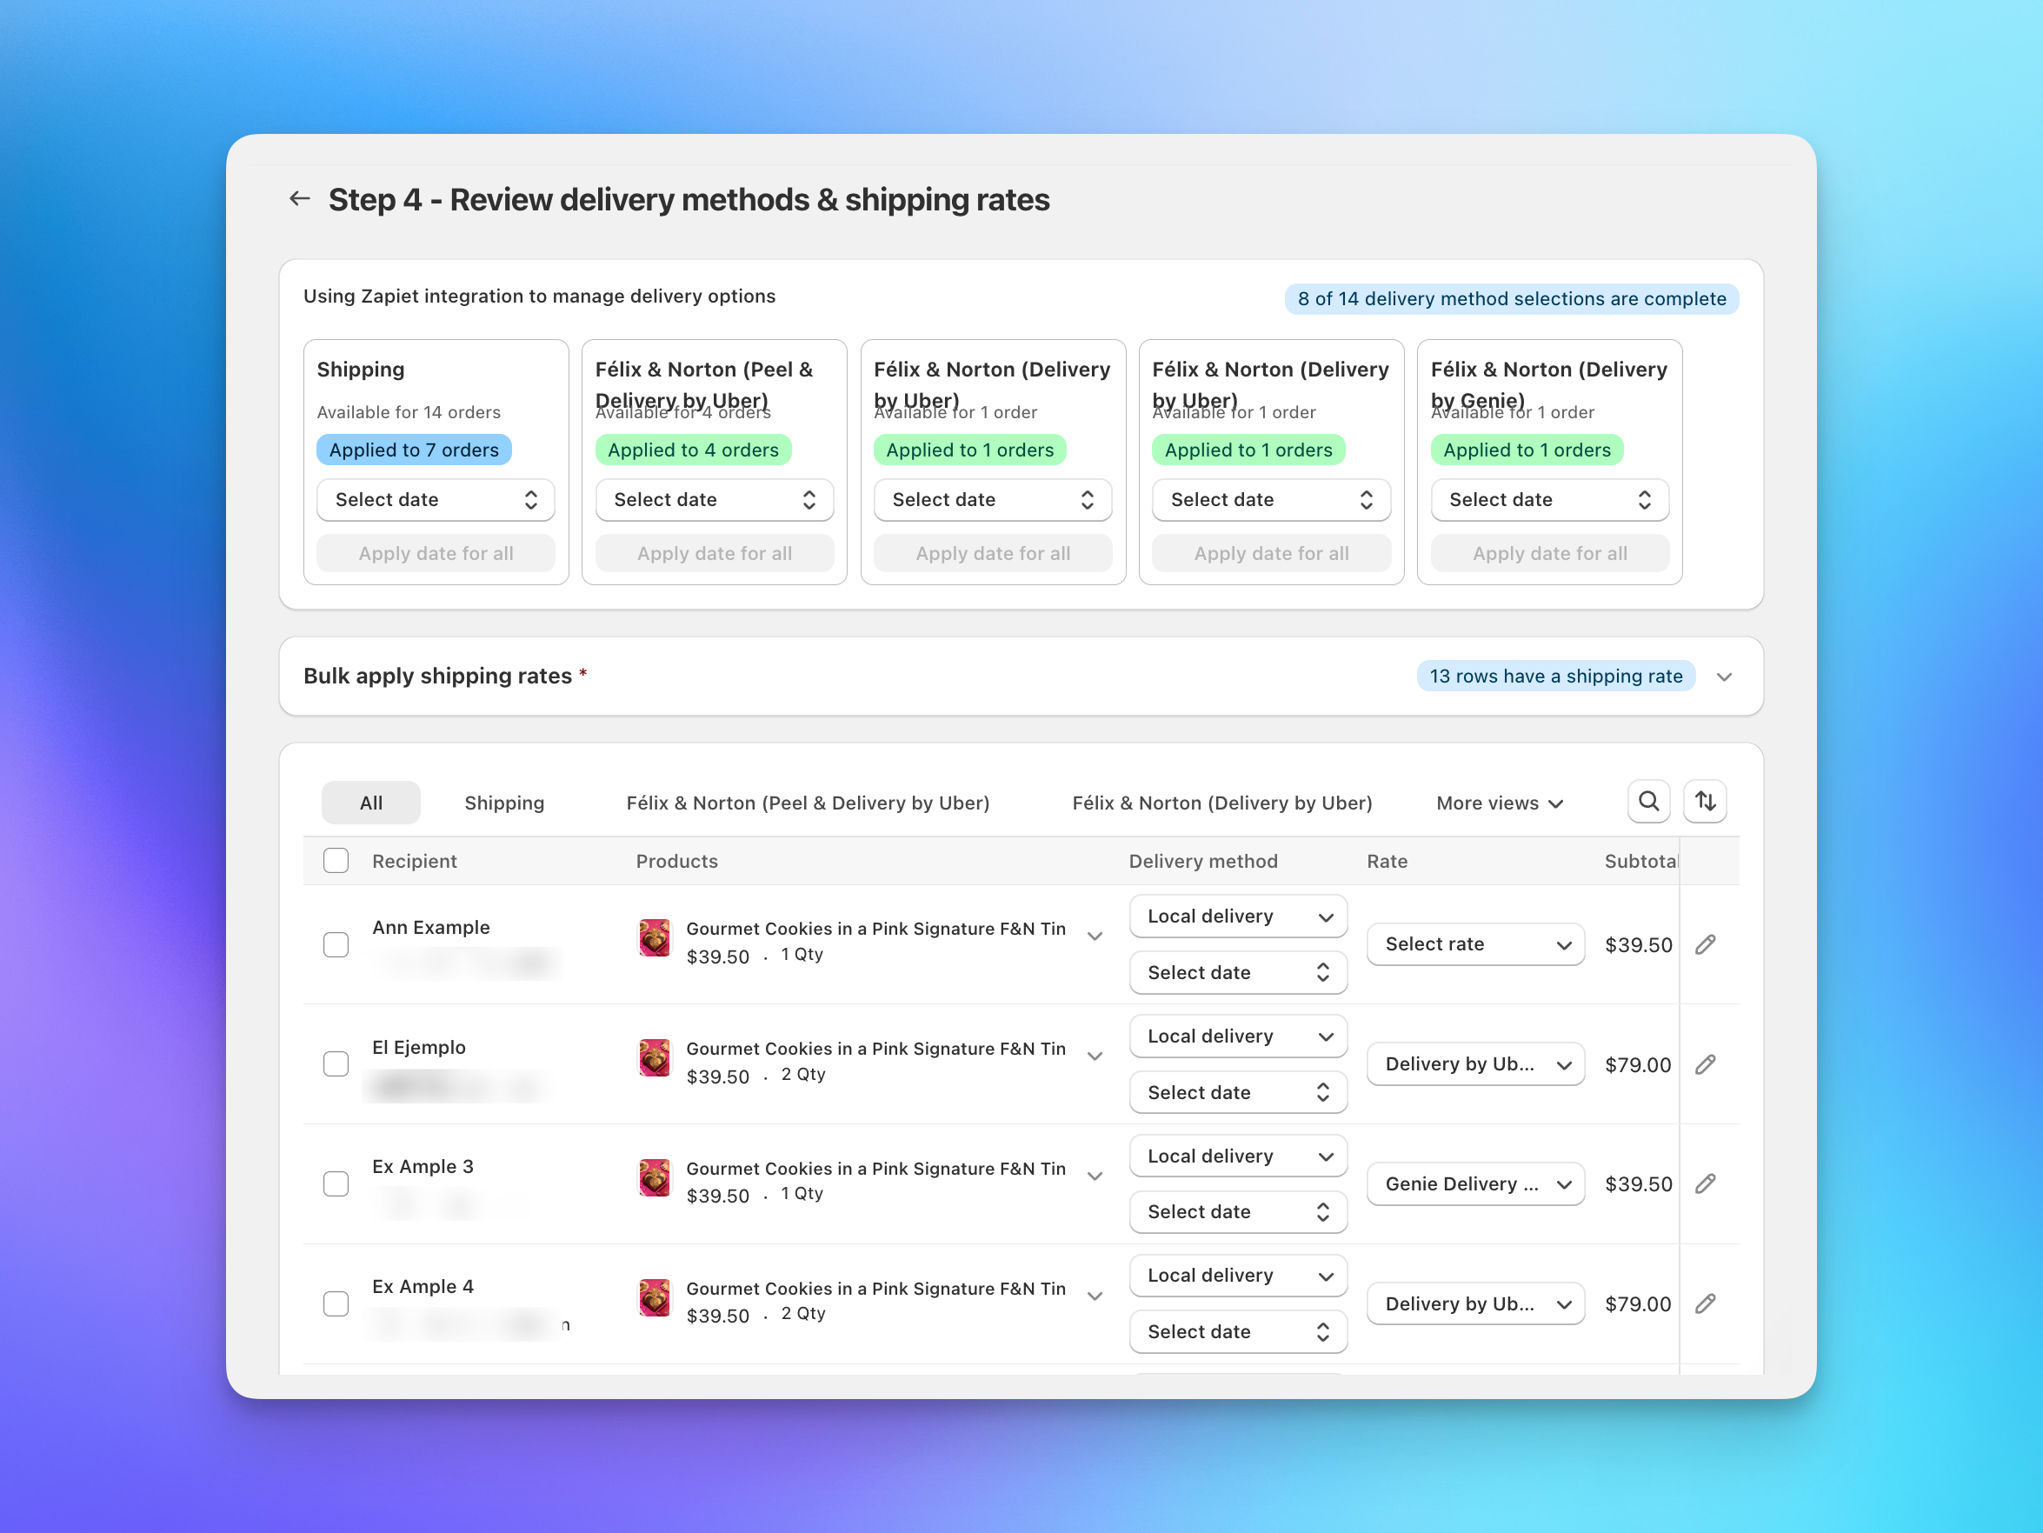Expand the 13 rows have a shipping rate section
The width and height of the screenshot is (2043, 1533).
pyautogui.click(x=1726, y=676)
